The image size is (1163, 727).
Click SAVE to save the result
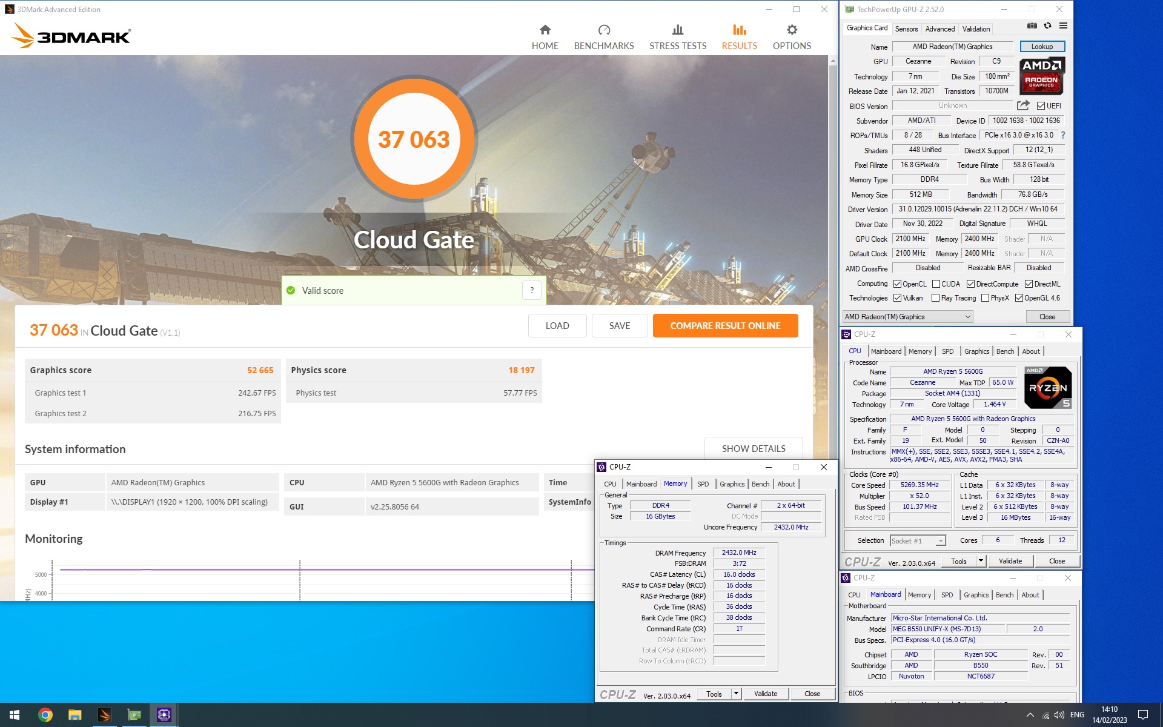click(x=619, y=325)
